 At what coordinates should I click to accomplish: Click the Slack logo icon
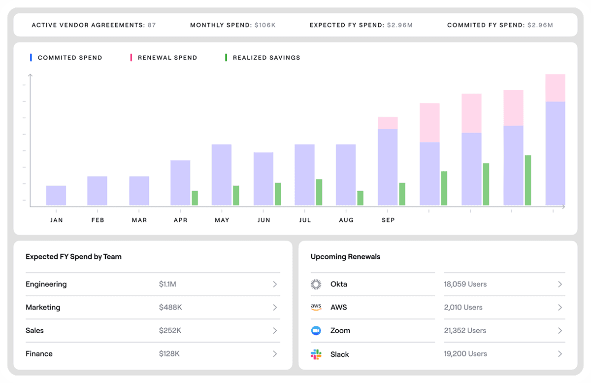[316, 354]
